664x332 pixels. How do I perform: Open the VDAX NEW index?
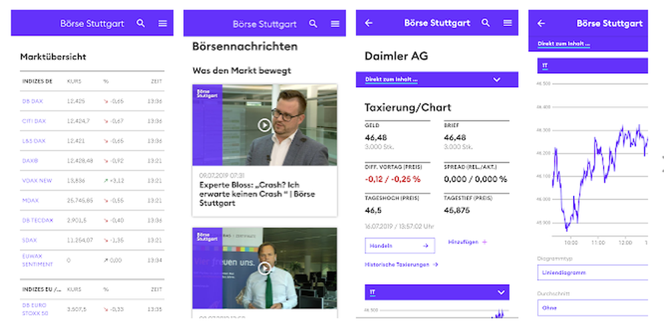[37, 181]
